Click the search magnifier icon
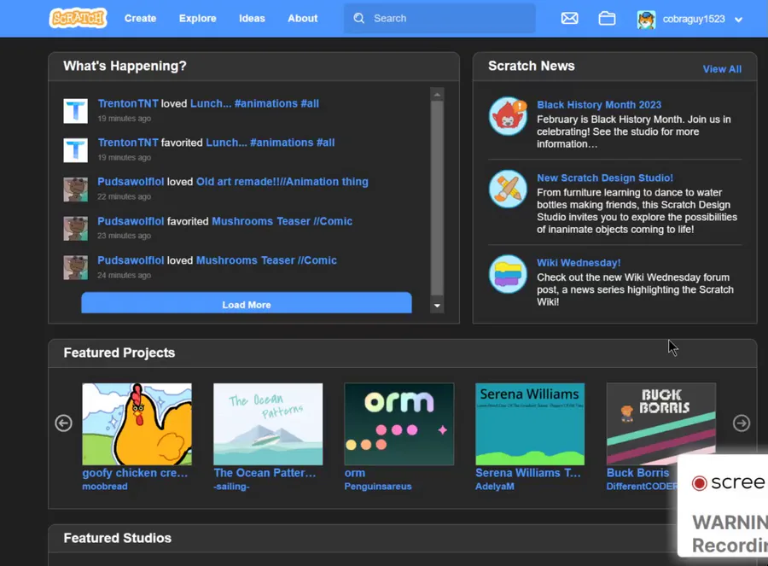This screenshot has height=566, width=768. click(359, 18)
